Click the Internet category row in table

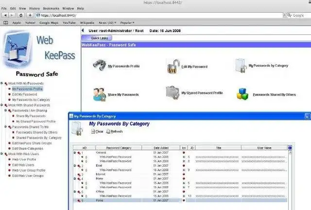180,175
